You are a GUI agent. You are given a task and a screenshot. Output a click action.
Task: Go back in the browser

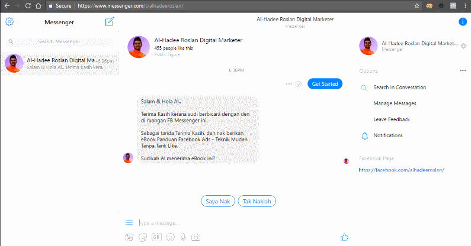click(x=7, y=6)
